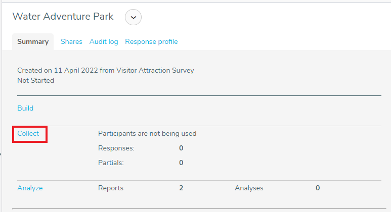This screenshot has height=212, width=391.
Task: Open the Collect section link
Action: (28, 134)
